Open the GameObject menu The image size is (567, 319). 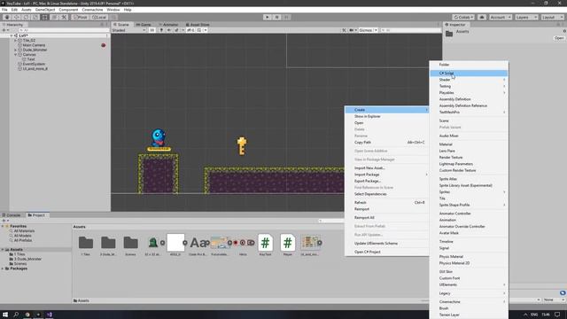point(45,10)
